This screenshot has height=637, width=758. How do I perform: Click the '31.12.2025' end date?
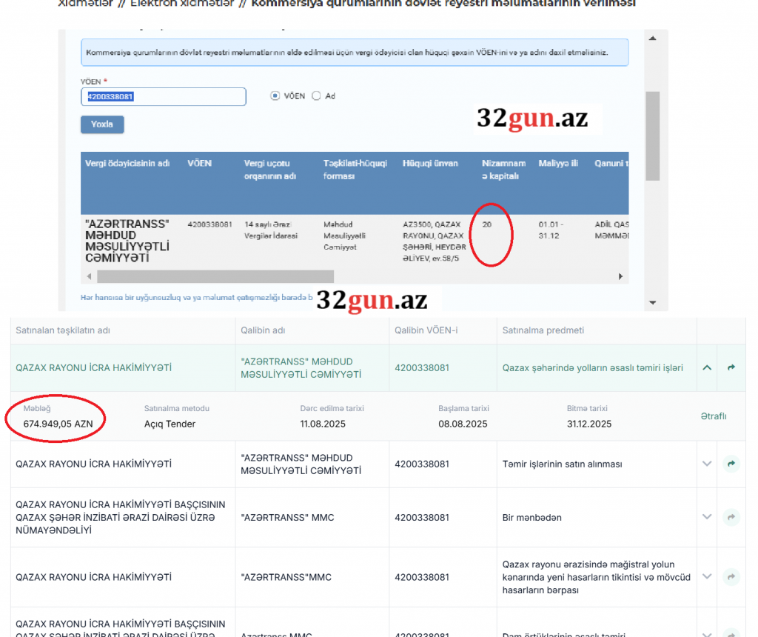(x=588, y=424)
